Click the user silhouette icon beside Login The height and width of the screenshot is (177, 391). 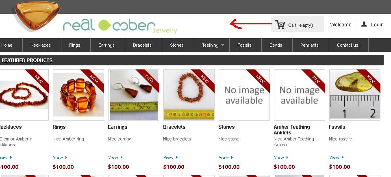point(364,24)
